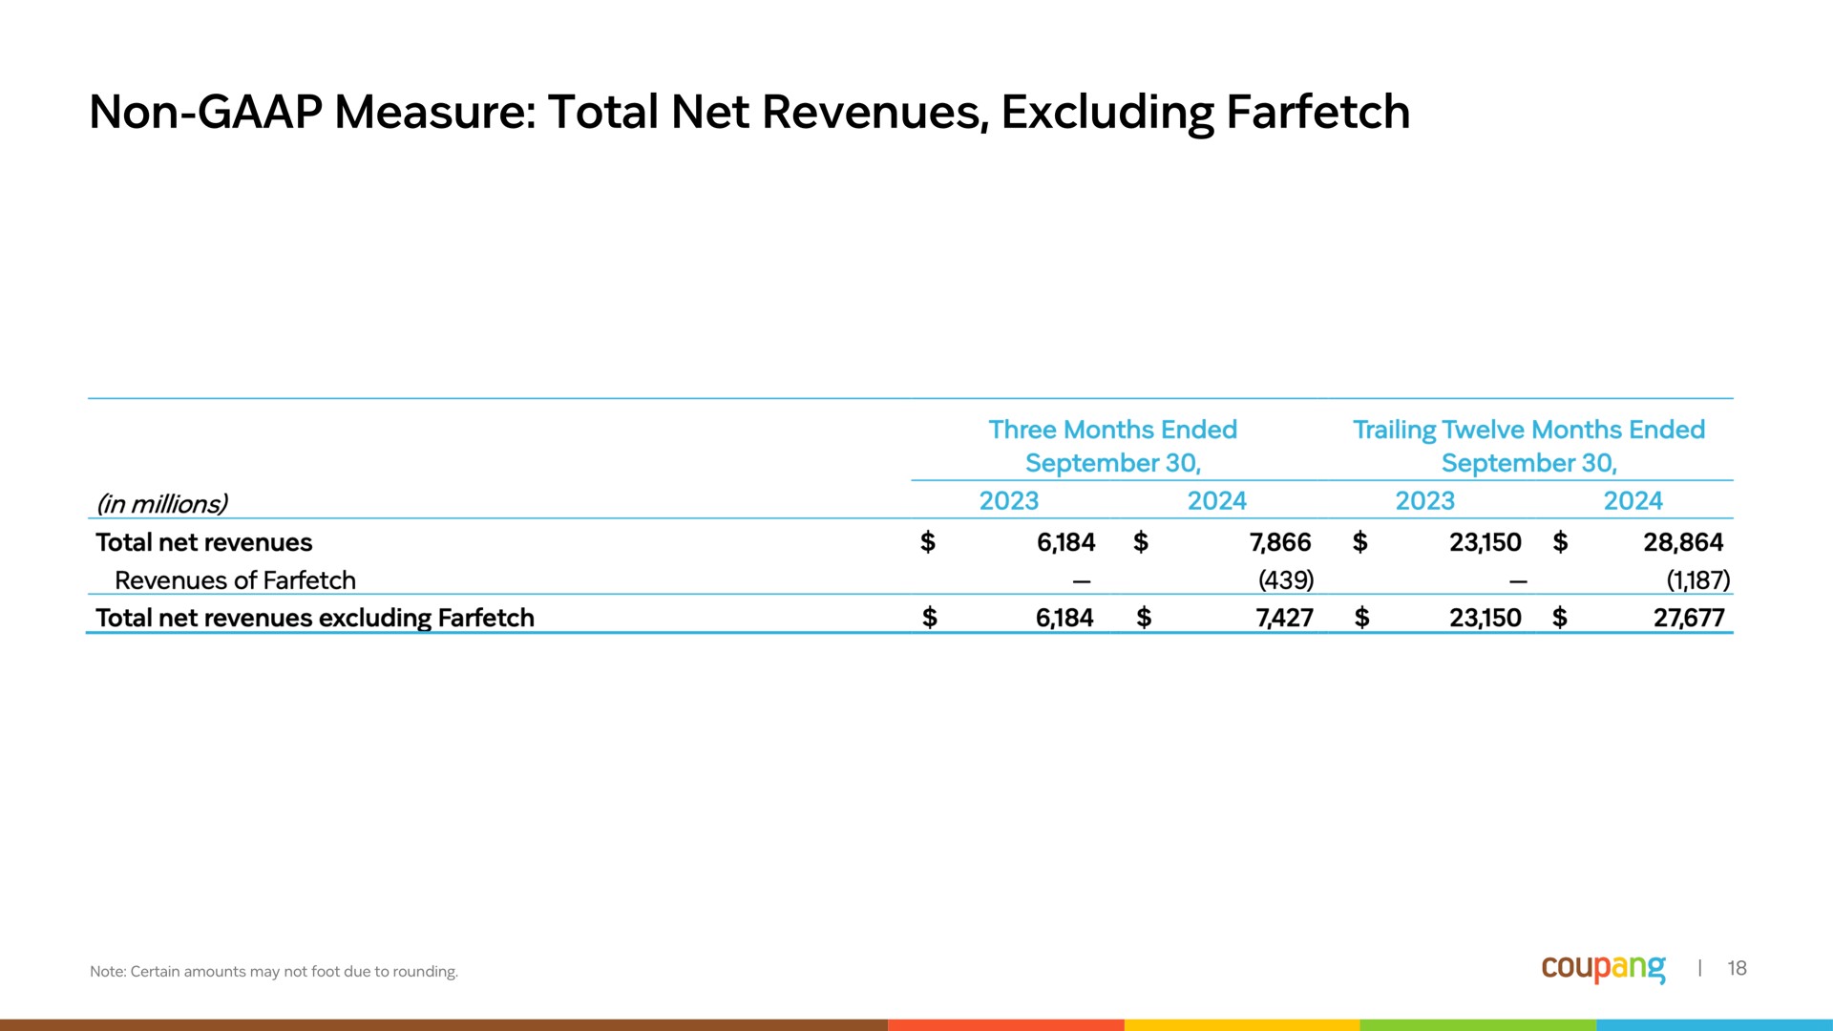Select the value 7,427
Image resolution: width=1833 pixels, height=1031 pixels.
click(1285, 619)
